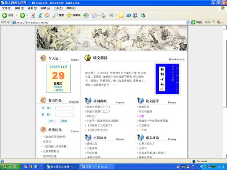This screenshot has height=170, width=227.
Task: Open the Search (搜索) toolbar button
Action: point(58,15)
